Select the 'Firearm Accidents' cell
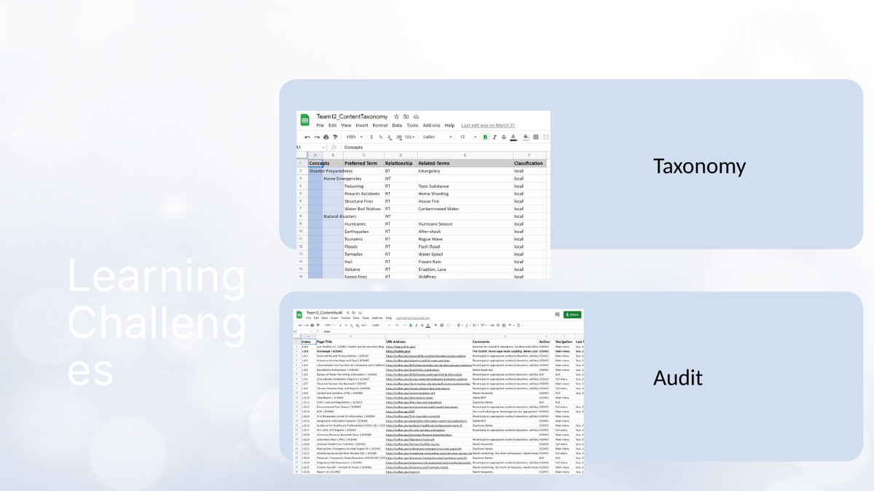Screen dimensions: 874x491 [x=363, y=194]
